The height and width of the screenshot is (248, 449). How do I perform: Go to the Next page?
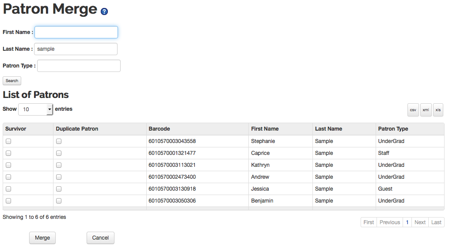click(x=420, y=222)
